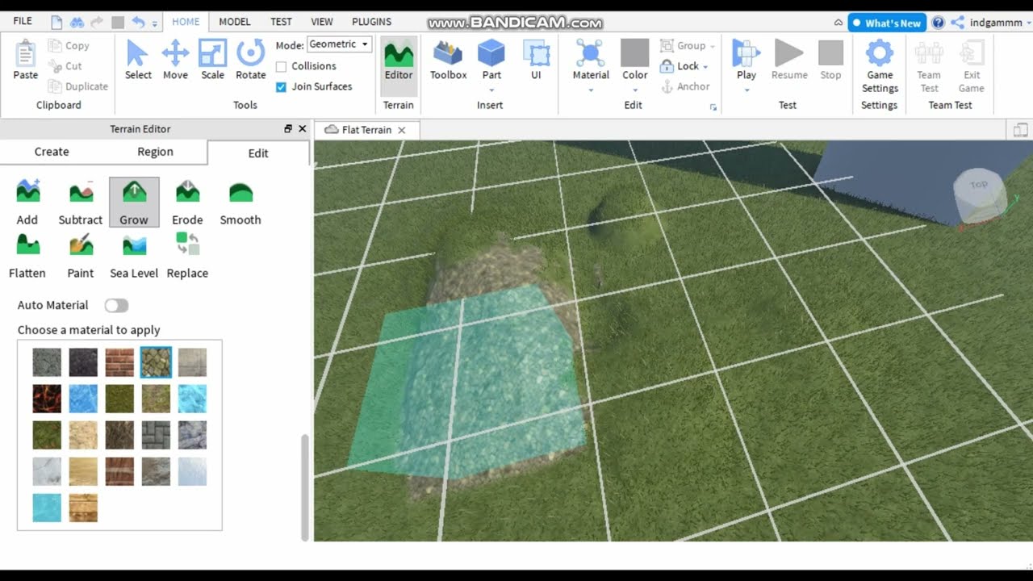The width and height of the screenshot is (1033, 581).
Task: Select the Cobblestone material swatch
Action: tap(156, 362)
